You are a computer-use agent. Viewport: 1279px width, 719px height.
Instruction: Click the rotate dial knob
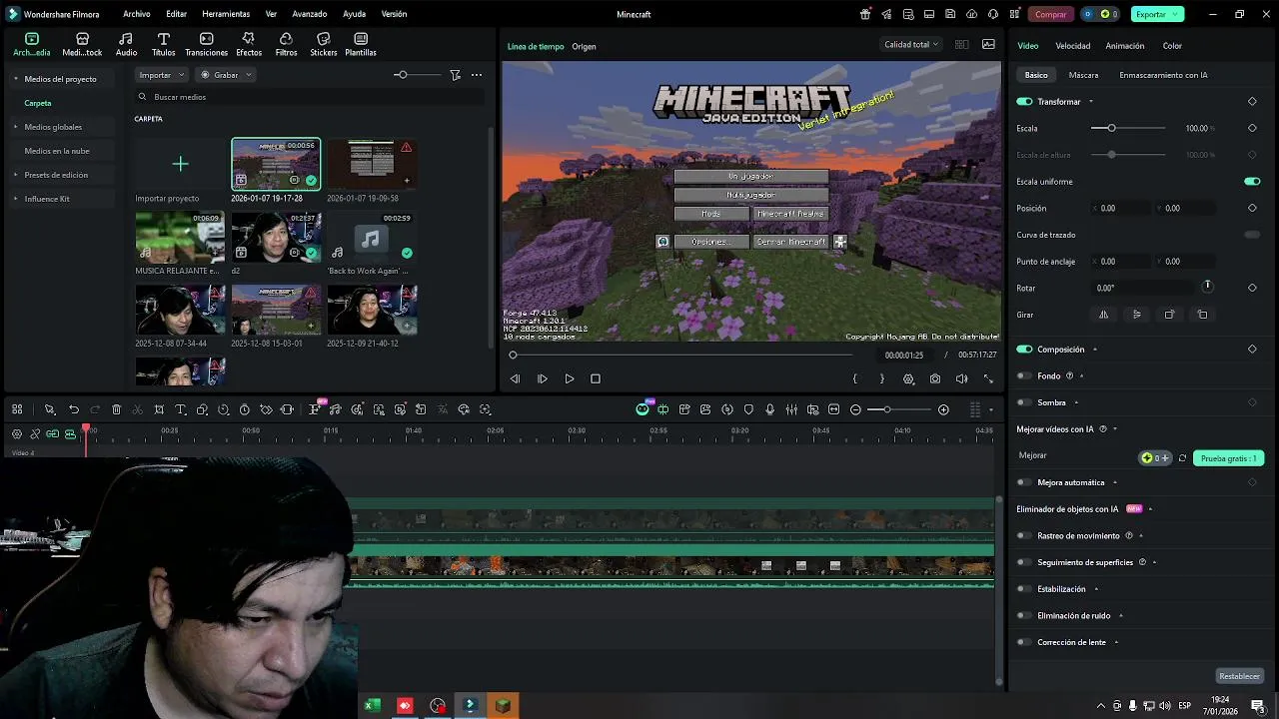(x=1207, y=287)
